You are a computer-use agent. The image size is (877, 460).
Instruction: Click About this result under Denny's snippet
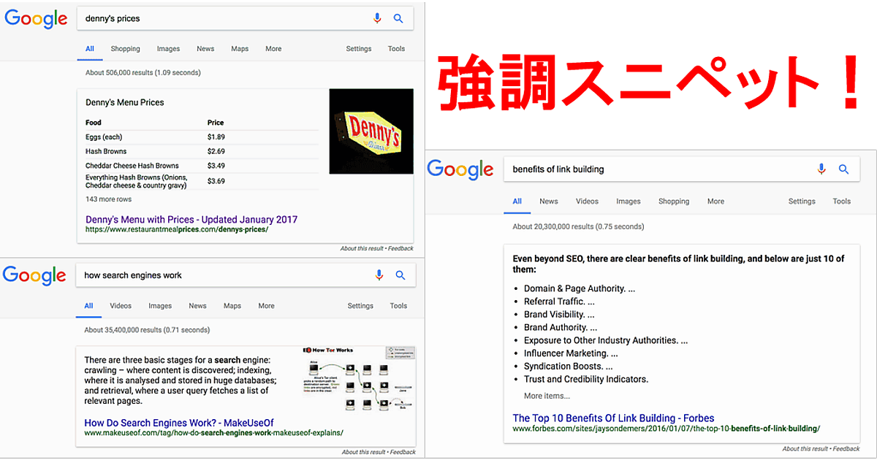pyautogui.click(x=362, y=249)
